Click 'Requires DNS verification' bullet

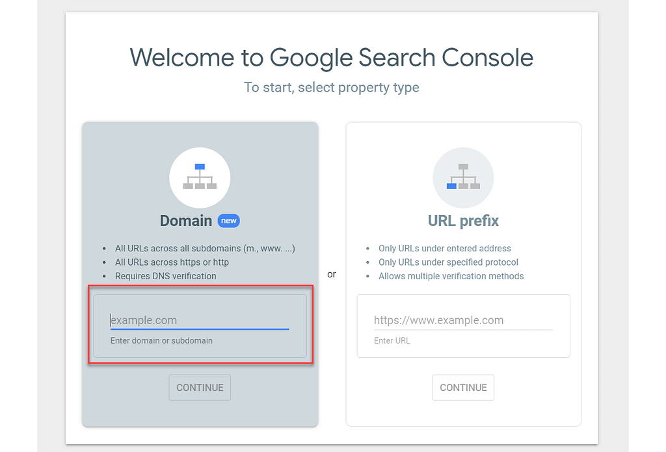(166, 276)
